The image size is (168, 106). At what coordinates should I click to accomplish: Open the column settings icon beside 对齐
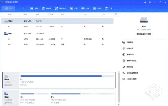point(115,14)
